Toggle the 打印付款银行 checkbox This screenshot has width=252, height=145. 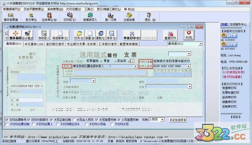coord(29,120)
